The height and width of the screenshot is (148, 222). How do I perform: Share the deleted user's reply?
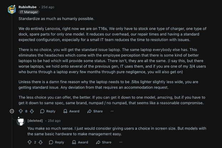[x=104, y=142]
